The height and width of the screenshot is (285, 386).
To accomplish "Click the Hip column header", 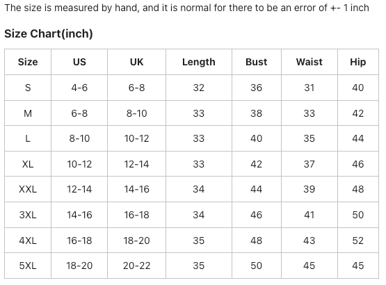I will 358,62.
